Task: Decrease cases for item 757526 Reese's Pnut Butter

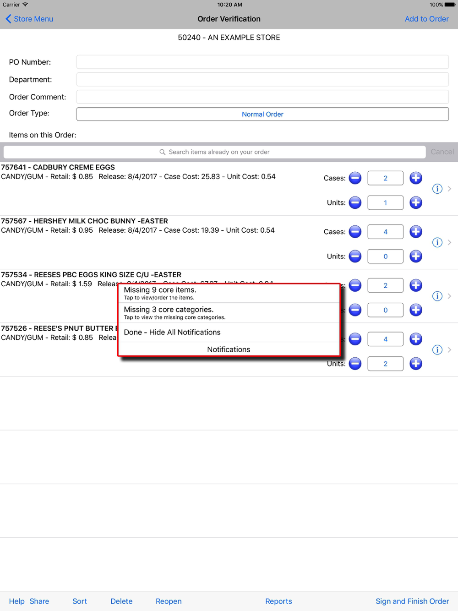Action: (x=355, y=339)
